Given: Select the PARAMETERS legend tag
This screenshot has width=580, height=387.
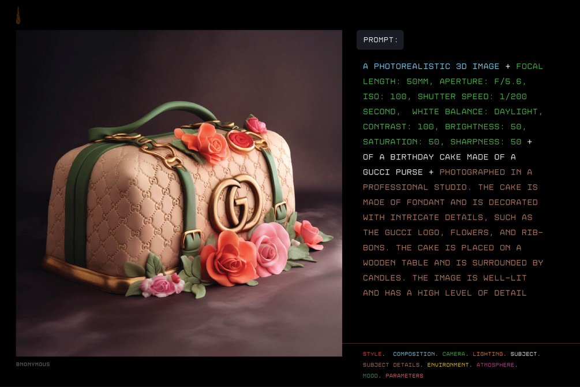Looking at the screenshot, I should point(405,375).
